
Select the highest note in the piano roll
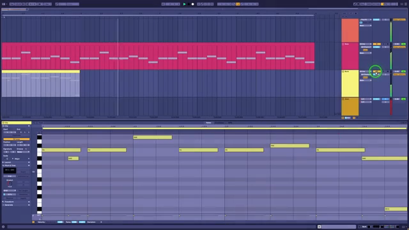pos(153,137)
